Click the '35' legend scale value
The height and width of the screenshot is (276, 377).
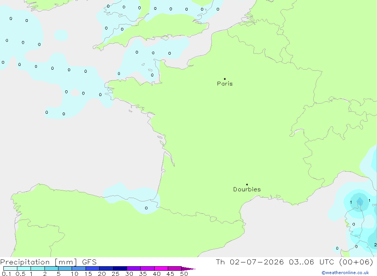[x=143, y=274]
